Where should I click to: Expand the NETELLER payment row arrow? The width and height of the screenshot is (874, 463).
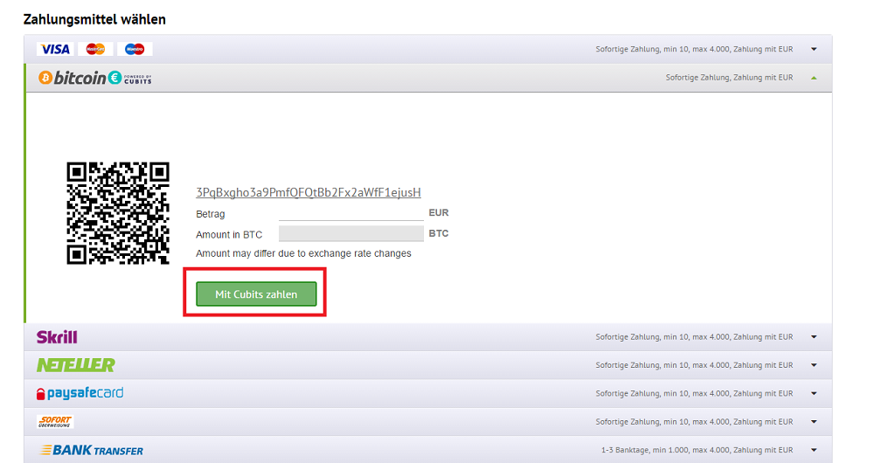[814, 365]
